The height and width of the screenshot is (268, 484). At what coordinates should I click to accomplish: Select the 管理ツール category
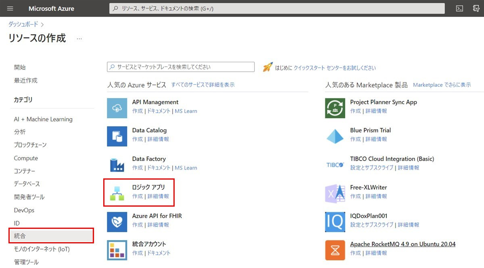click(26, 262)
